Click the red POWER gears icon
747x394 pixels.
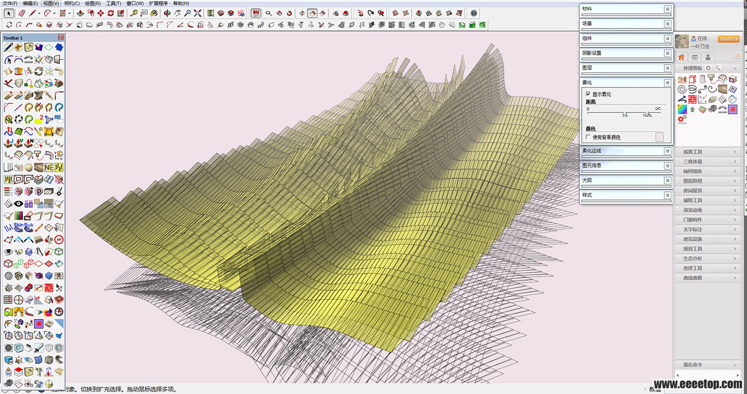coord(682,120)
